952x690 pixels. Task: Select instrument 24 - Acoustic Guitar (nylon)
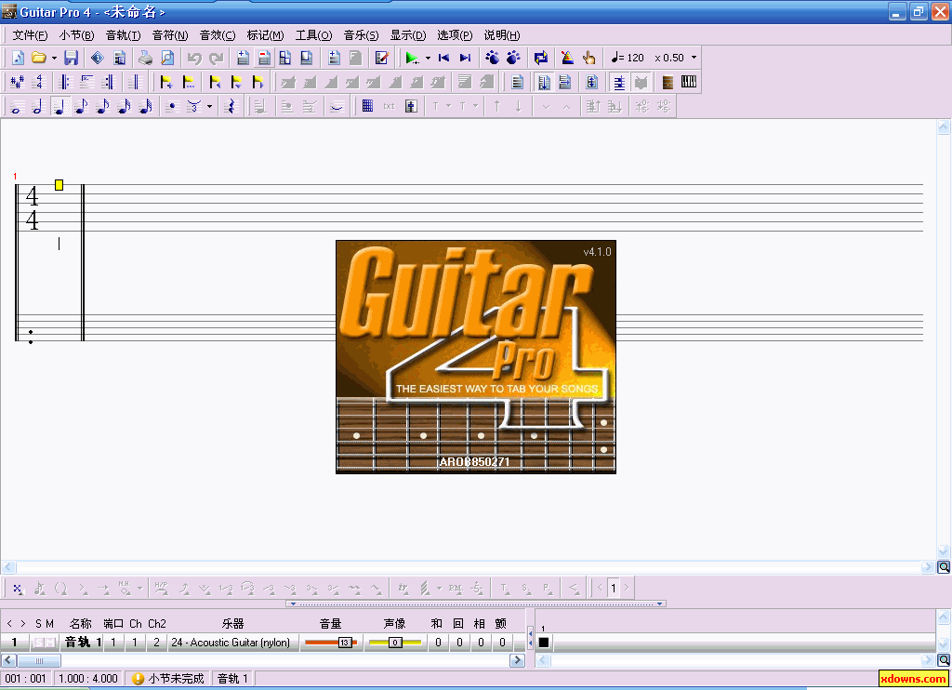pyautogui.click(x=231, y=643)
